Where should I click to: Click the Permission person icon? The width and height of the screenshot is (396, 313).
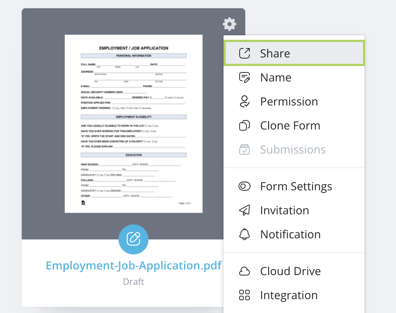tap(244, 102)
